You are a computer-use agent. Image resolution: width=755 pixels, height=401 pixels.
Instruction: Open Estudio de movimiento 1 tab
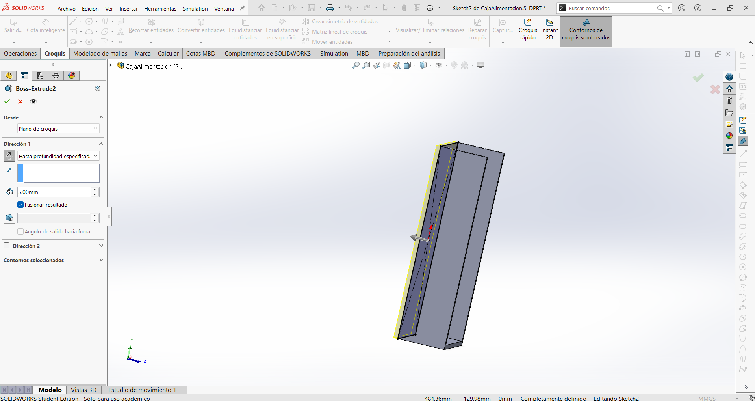coord(142,390)
